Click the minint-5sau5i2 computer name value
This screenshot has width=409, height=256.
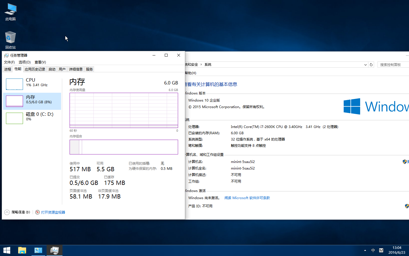[x=243, y=162]
